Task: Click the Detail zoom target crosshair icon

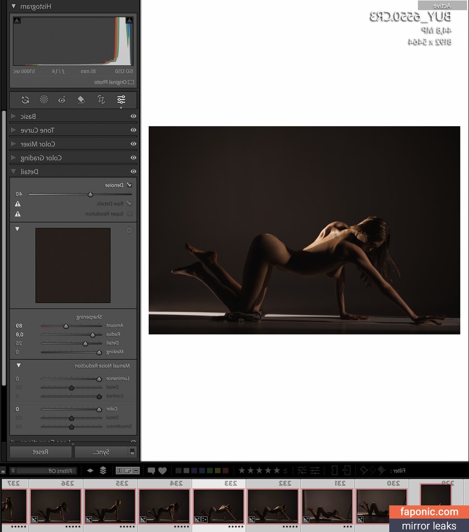Action: pos(129,230)
